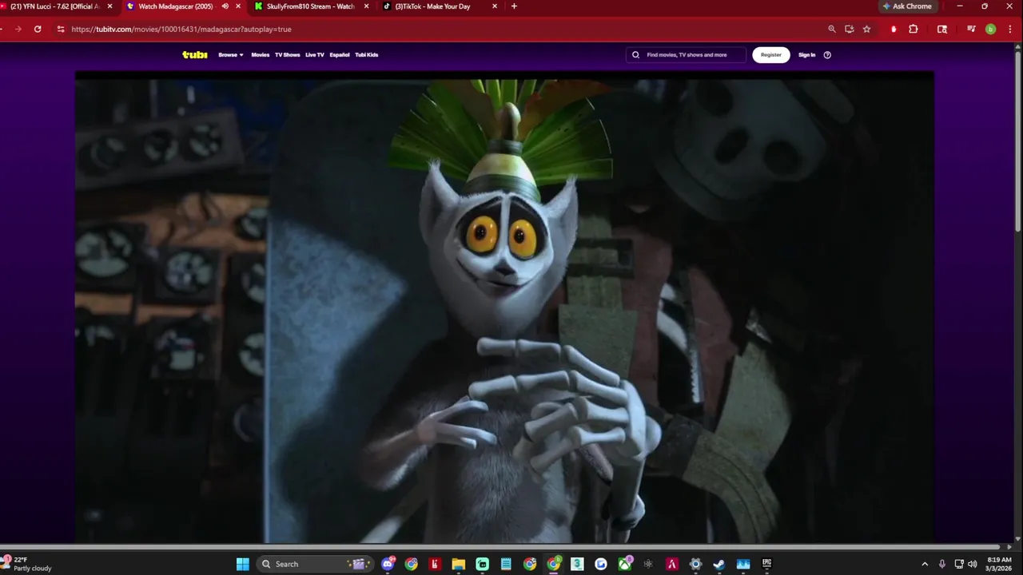Click the Madagascar video player
This screenshot has width=1023, height=575.
[x=504, y=307]
